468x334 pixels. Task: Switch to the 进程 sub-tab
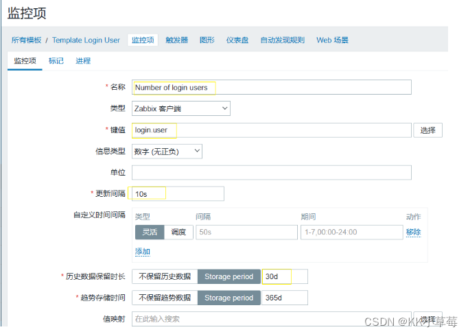coord(83,61)
